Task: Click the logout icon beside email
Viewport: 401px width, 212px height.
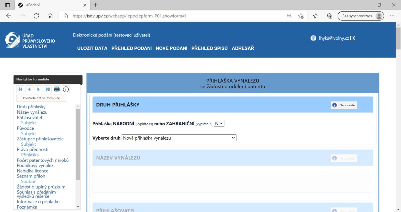Action: click(x=353, y=38)
